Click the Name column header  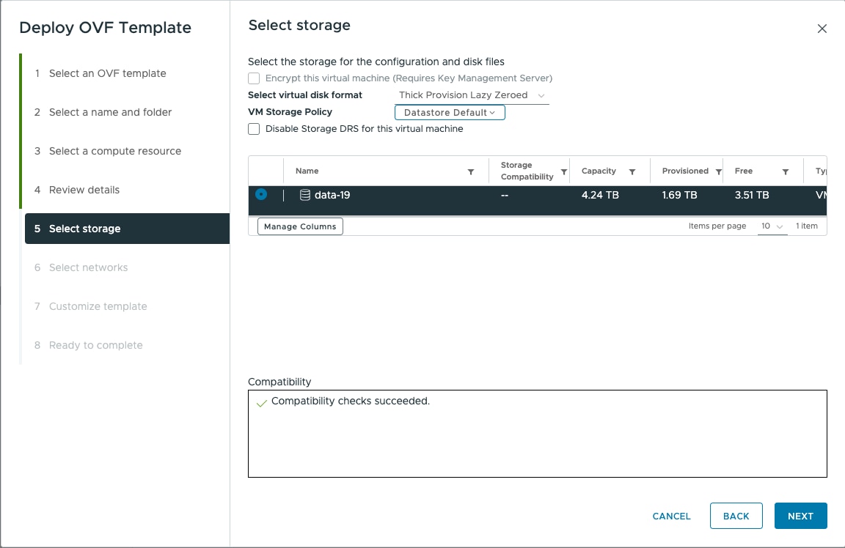pos(307,171)
